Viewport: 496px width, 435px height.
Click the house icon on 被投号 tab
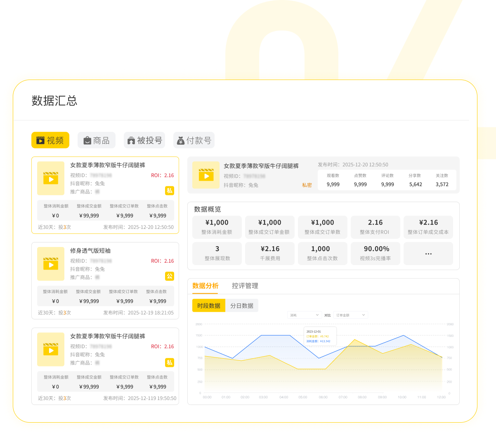click(131, 141)
